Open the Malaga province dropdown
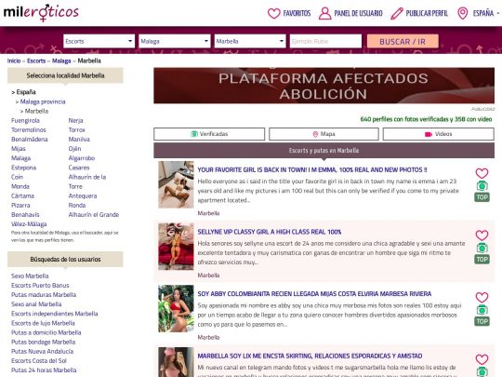This screenshot has width=502, height=377. [x=175, y=41]
